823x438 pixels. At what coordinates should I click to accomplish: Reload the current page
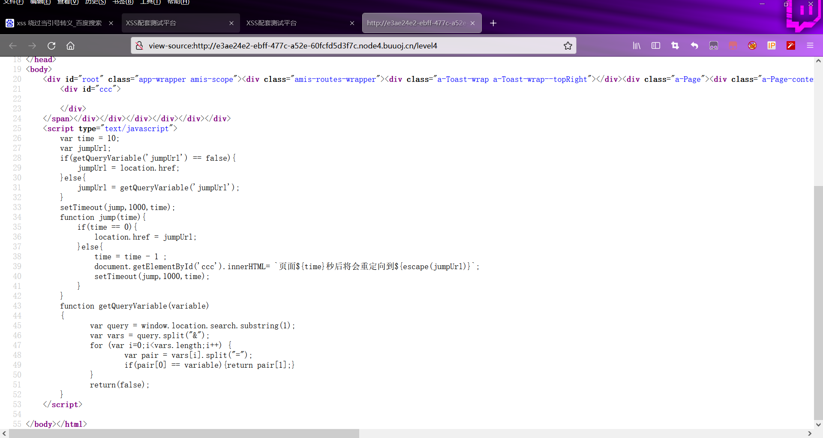(51, 45)
